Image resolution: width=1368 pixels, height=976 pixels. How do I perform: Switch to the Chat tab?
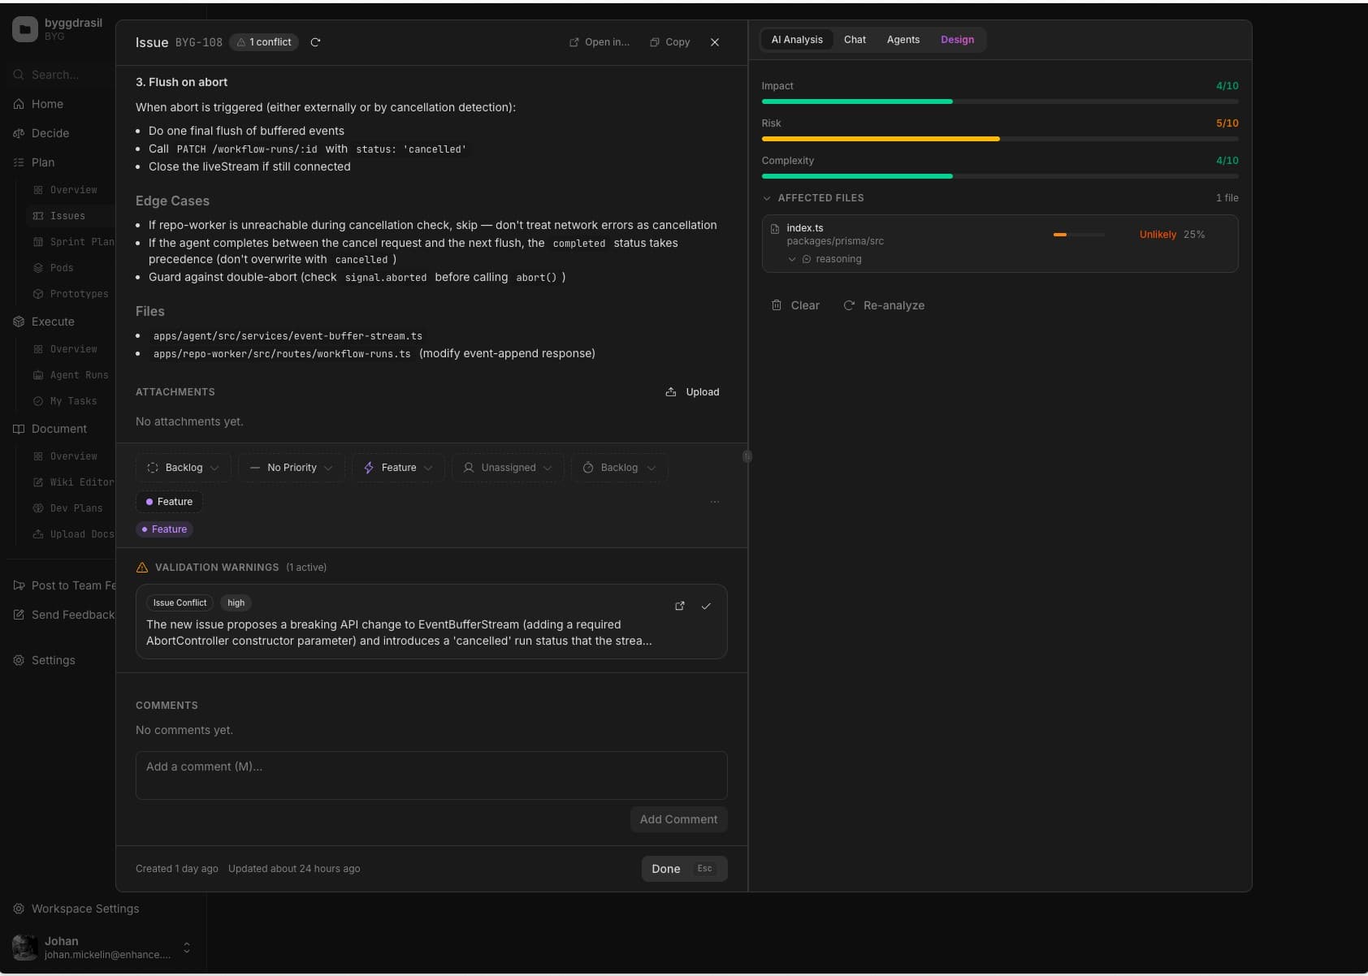pyautogui.click(x=855, y=40)
